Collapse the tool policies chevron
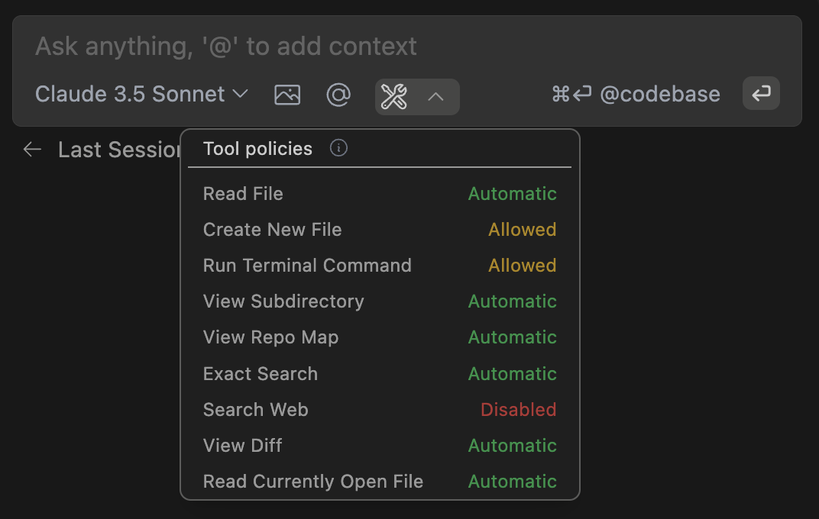The width and height of the screenshot is (819, 519). click(435, 97)
